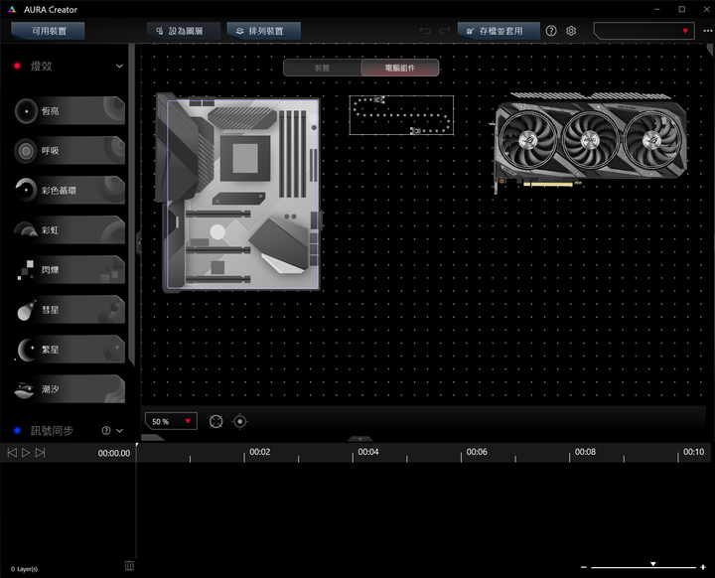This screenshot has height=578, width=715.
Task: Open the profile dropdown at top right
Action: pyautogui.click(x=643, y=31)
